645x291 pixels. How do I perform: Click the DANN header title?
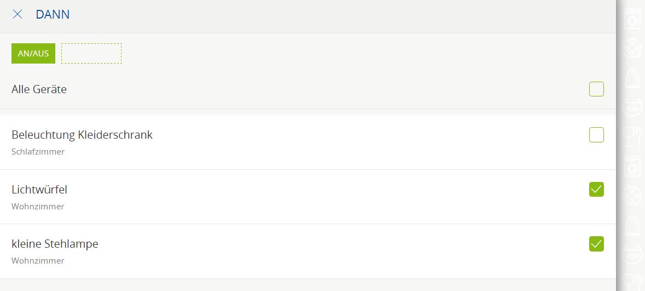(x=53, y=14)
